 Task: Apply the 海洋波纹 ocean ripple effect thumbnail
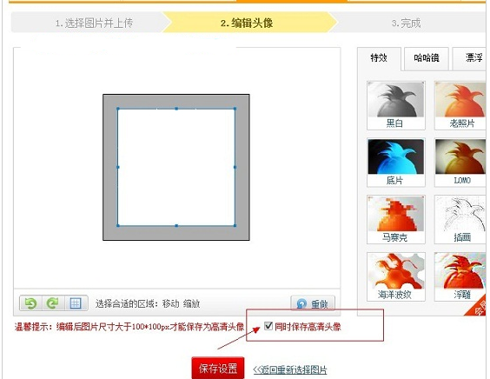tap(396, 276)
